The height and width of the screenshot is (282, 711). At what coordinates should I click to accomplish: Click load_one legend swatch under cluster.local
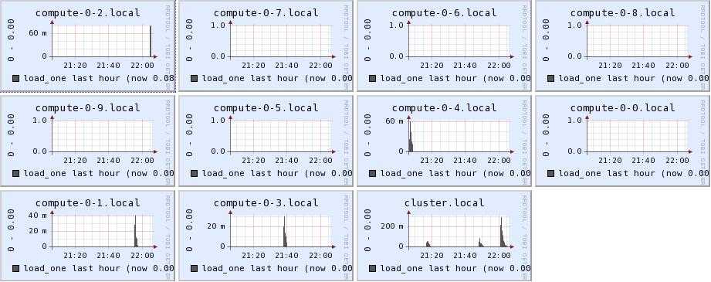(x=372, y=269)
